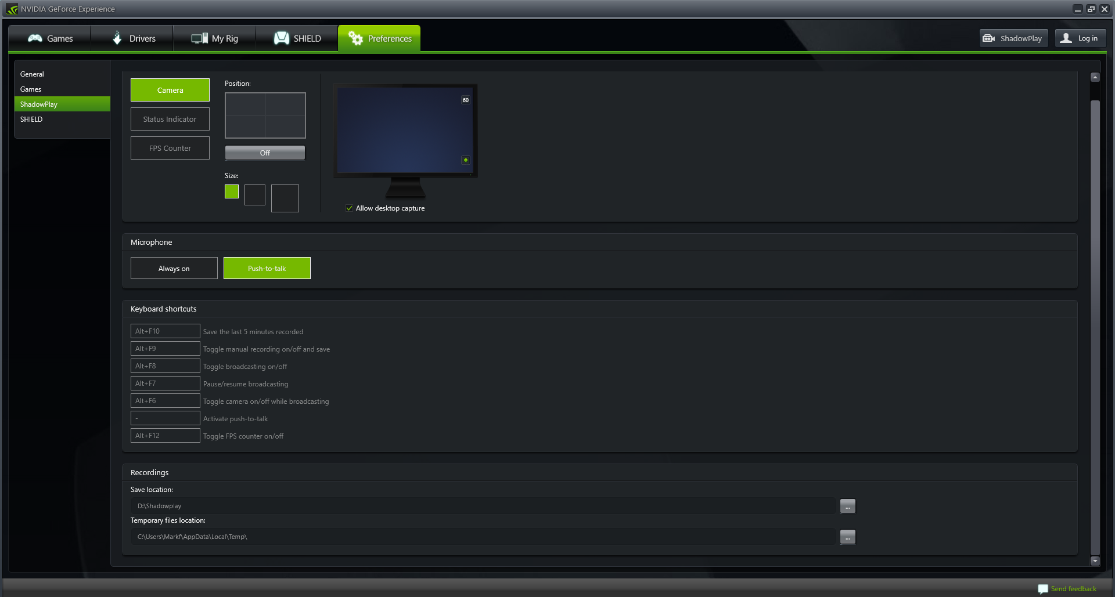Click the 'Save the last 5 minutes recorded' label
This screenshot has width=1115, height=597.
pyautogui.click(x=253, y=332)
